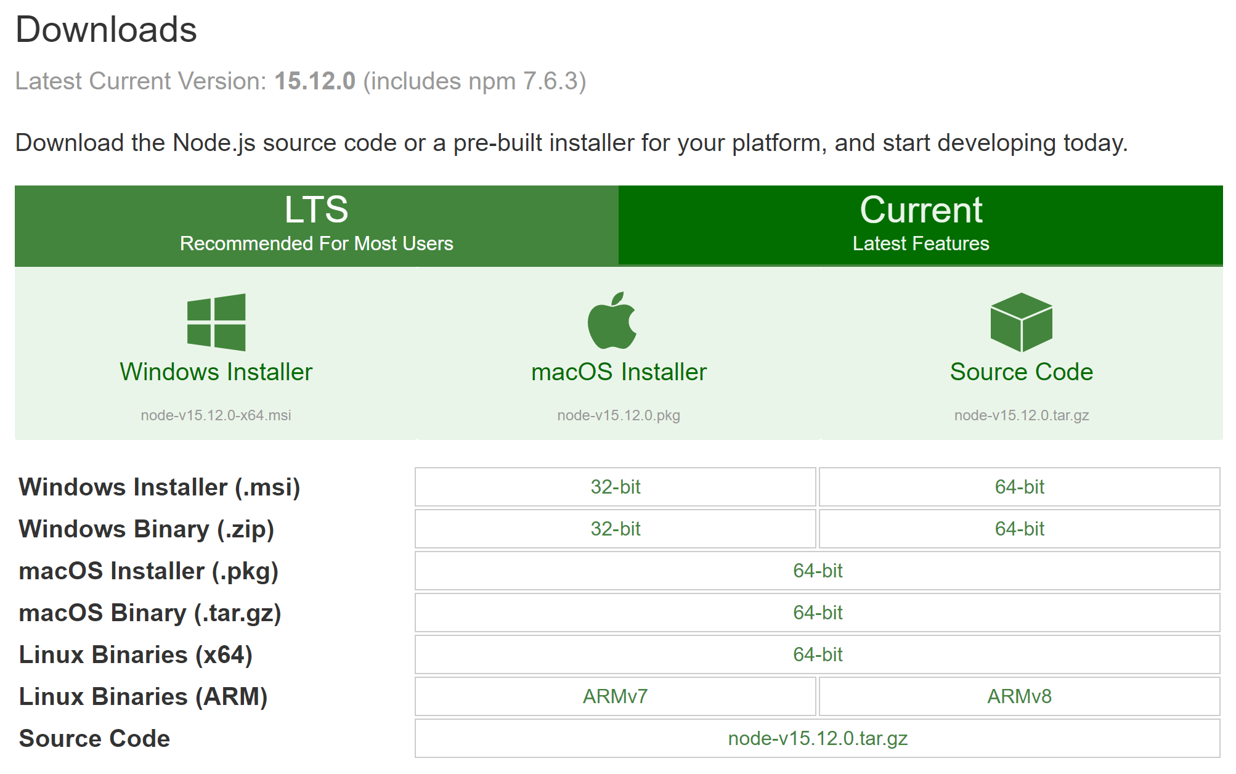Download macOS Binary (.tar.gz) 64-bit
1236x774 pixels.
818,613
